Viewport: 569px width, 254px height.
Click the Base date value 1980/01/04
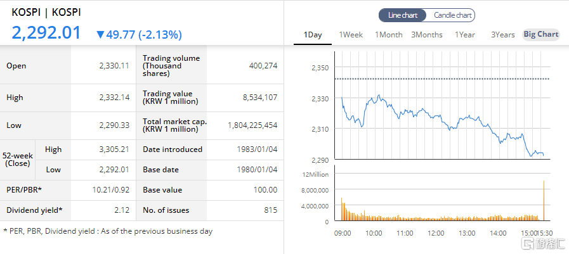point(258,170)
